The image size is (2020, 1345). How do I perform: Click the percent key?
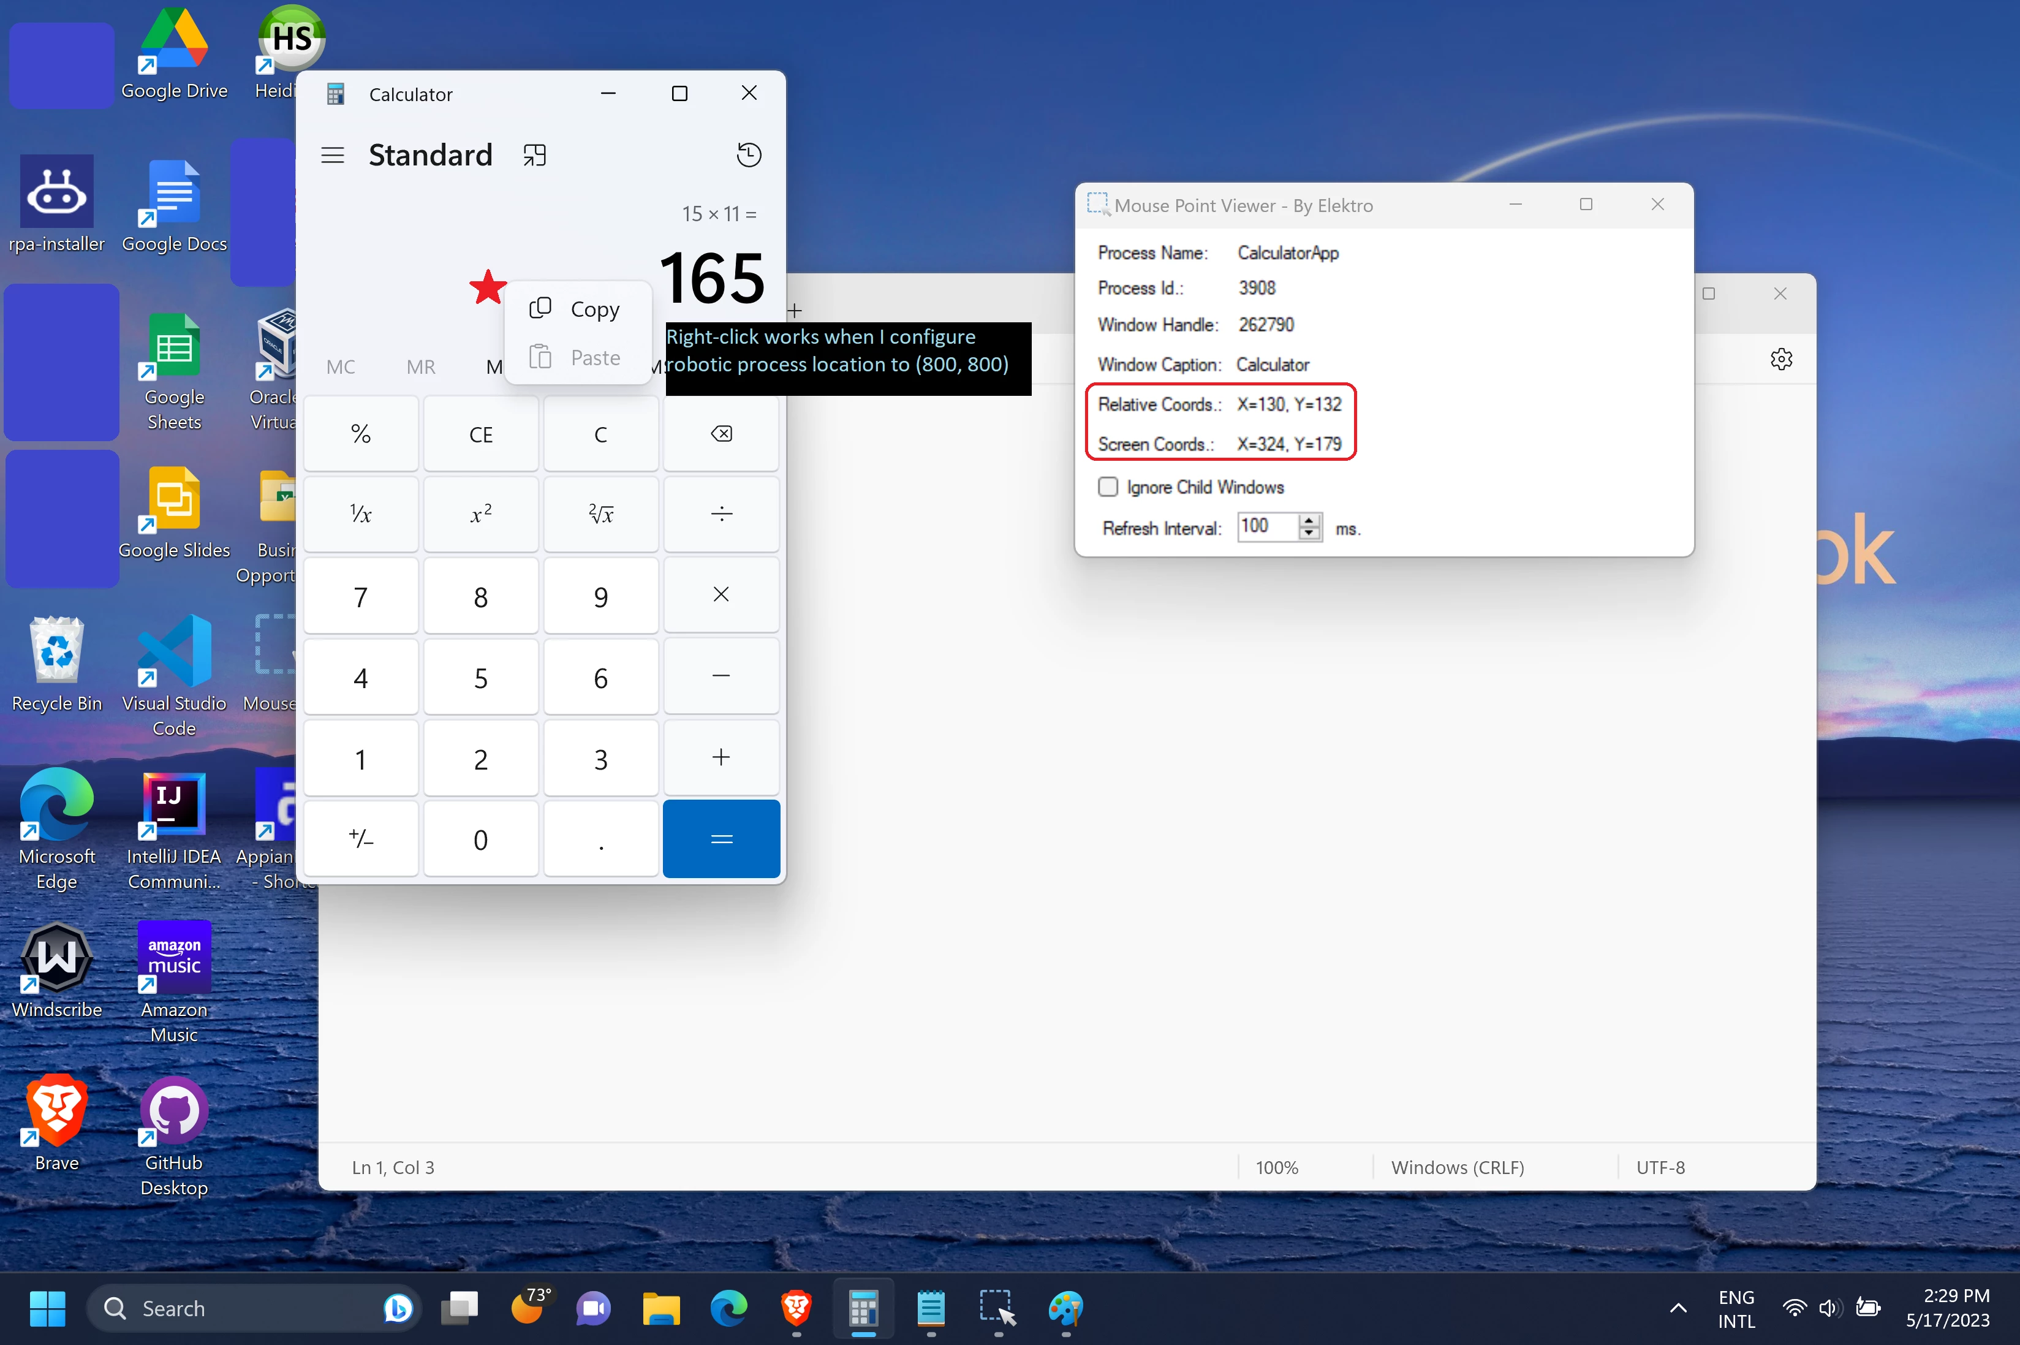point(361,434)
